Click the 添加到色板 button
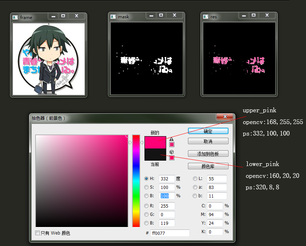 (208, 153)
